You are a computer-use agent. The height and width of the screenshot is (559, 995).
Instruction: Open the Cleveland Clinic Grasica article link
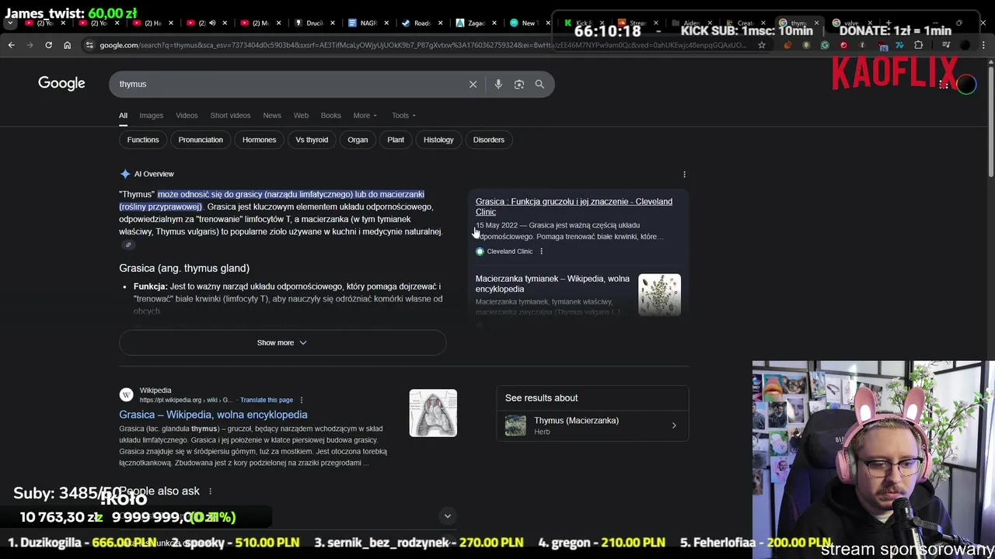[x=574, y=207]
